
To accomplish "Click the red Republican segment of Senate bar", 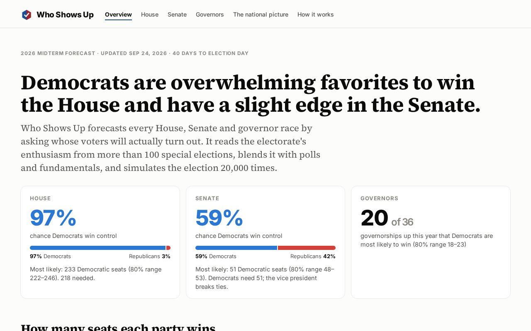I will pos(307,248).
